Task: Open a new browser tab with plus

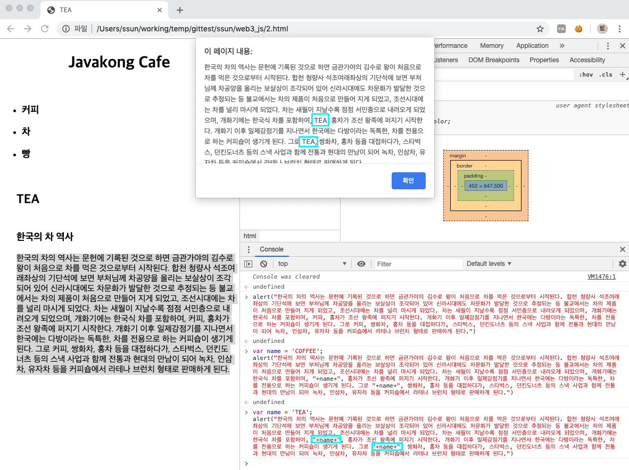Action: pos(180,10)
